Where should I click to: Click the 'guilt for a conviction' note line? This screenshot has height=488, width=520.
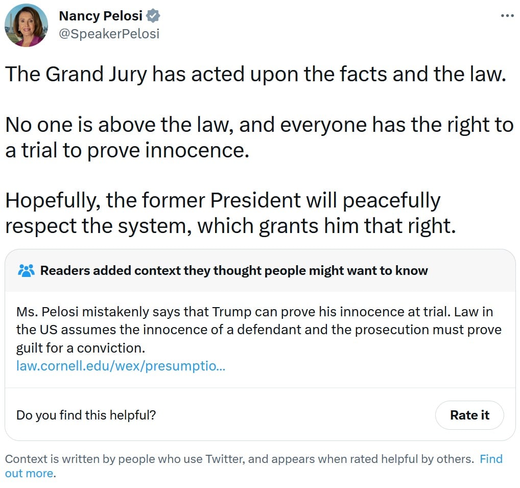coord(81,348)
